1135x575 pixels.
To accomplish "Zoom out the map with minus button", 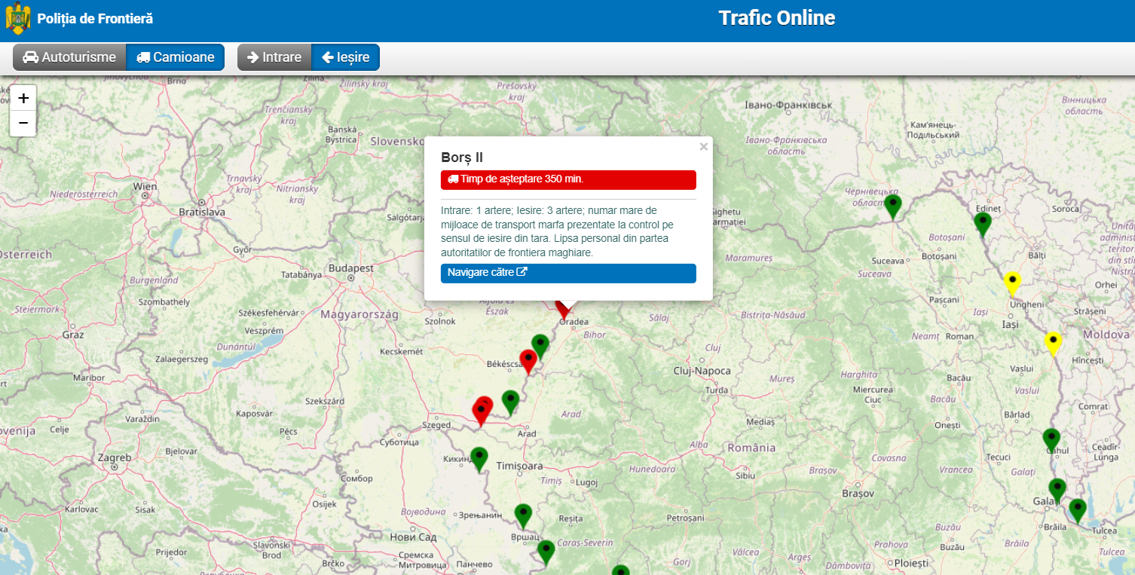I will pyautogui.click(x=23, y=123).
